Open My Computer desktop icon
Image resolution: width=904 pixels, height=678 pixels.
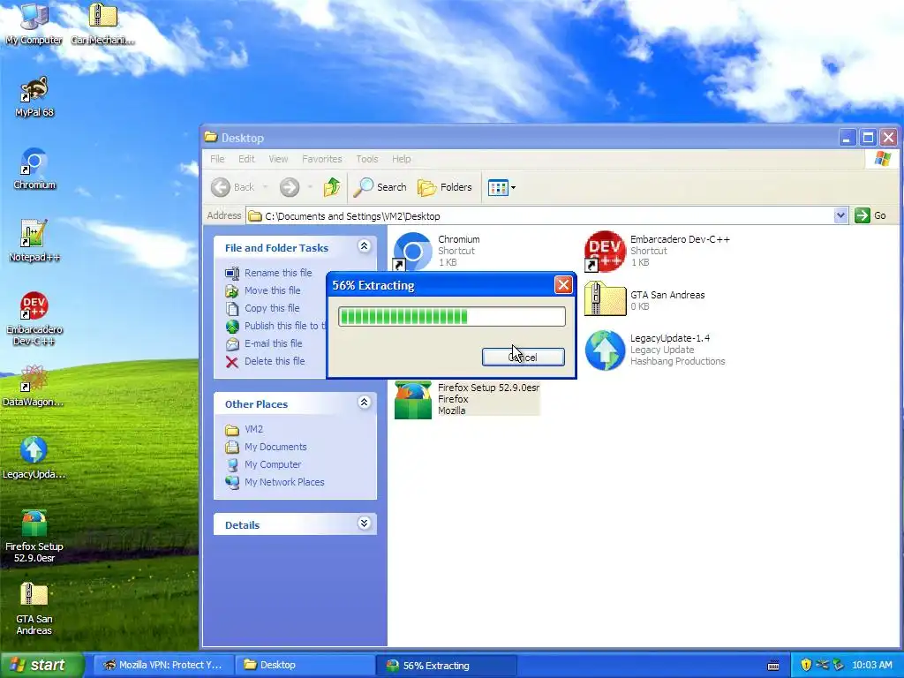pyautogui.click(x=34, y=23)
